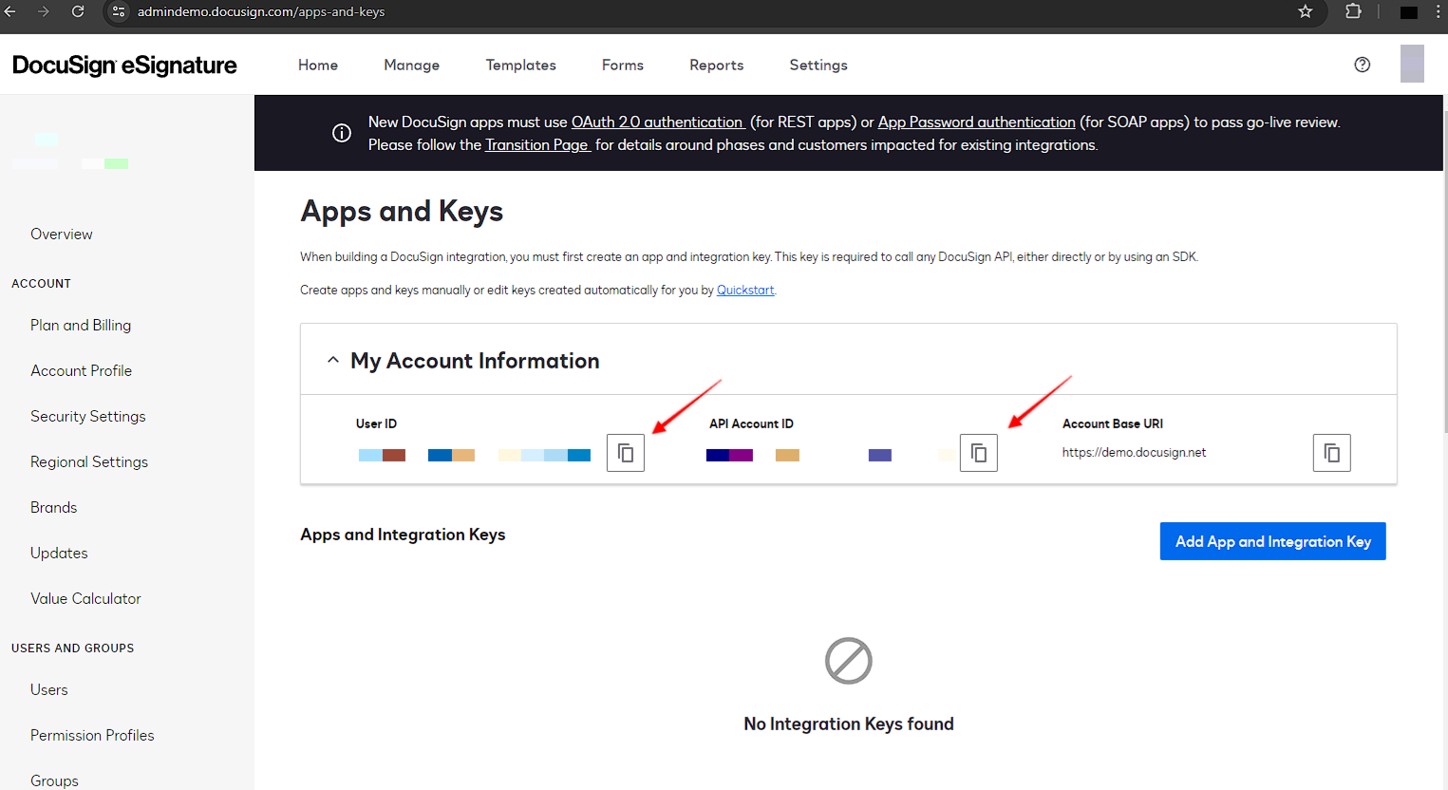Click the info icon in banner
This screenshot has height=790, width=1448.
tap(342, 133)
